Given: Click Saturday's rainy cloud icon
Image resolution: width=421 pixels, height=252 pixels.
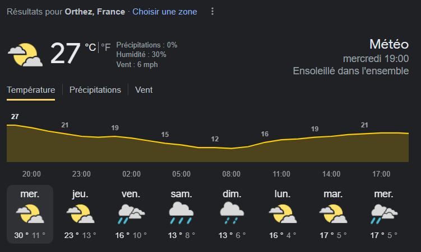Looking at the screenshot, I should 181,214.
